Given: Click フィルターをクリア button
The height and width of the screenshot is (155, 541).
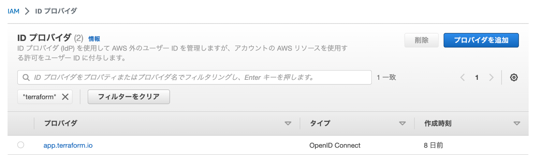Looking at the screenshot, I should coord(129,97).
